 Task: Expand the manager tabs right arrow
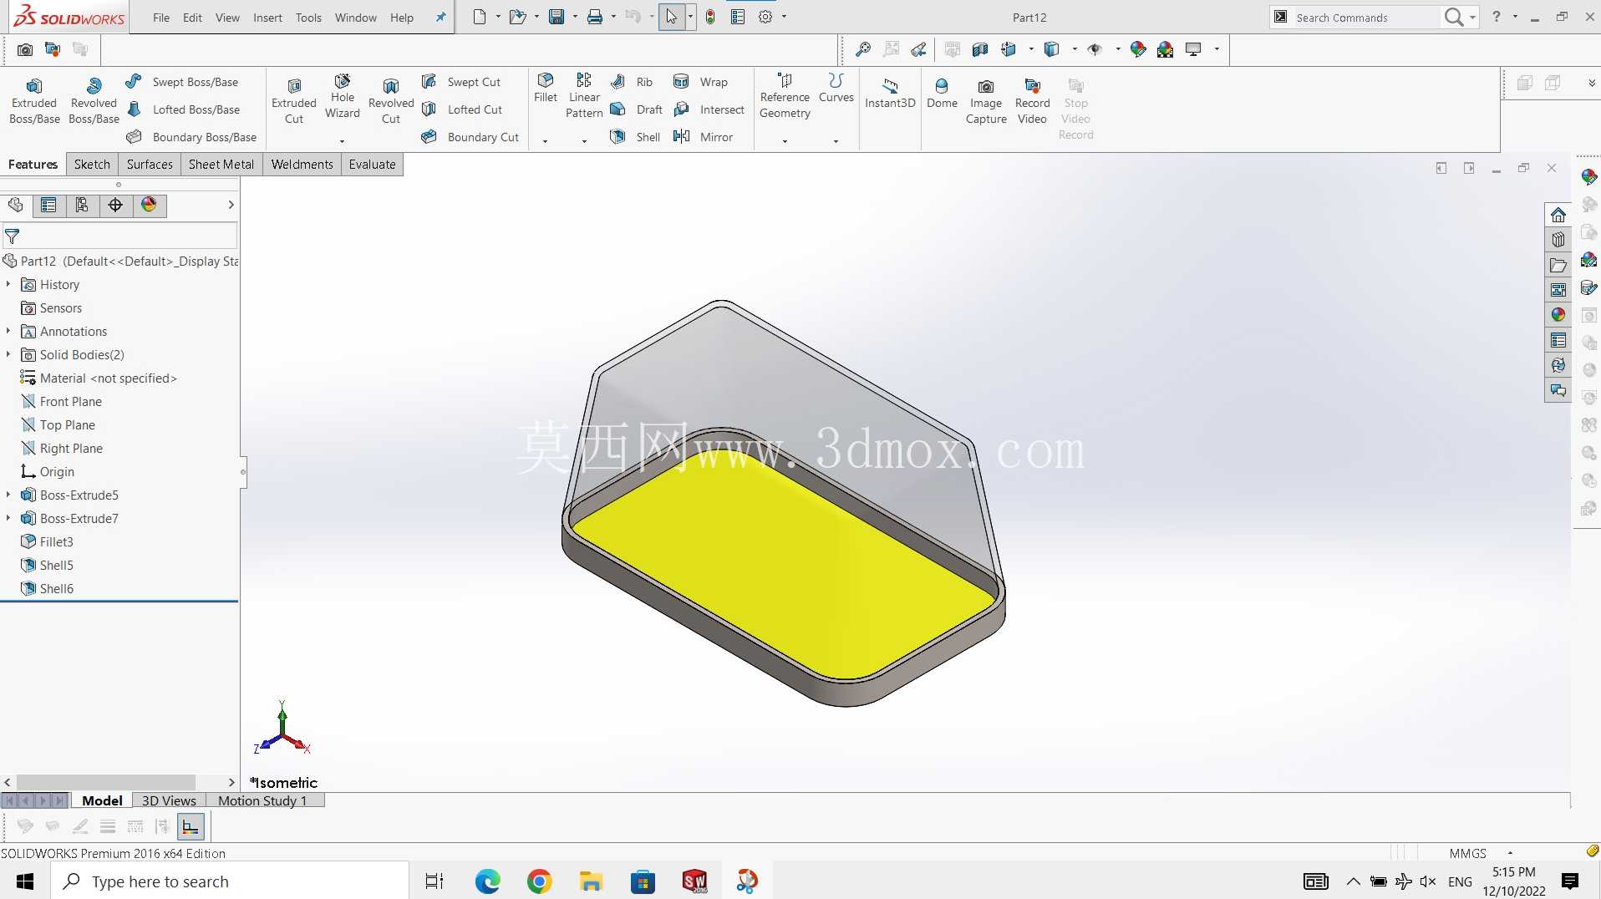[231, 205]
